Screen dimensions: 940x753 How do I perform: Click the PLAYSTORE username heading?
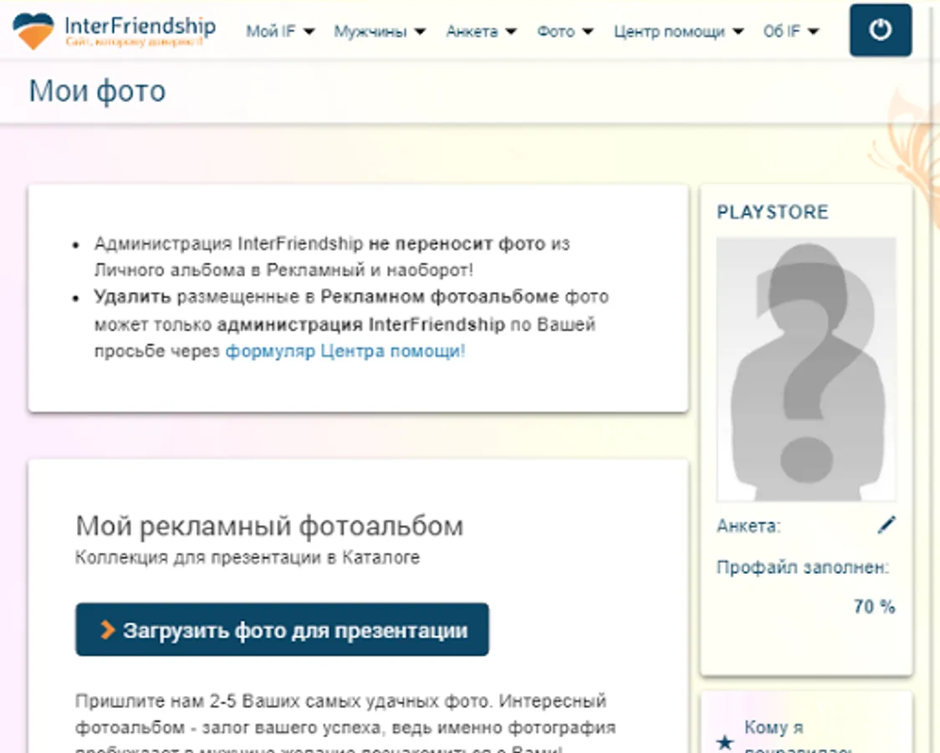point(773,212)
